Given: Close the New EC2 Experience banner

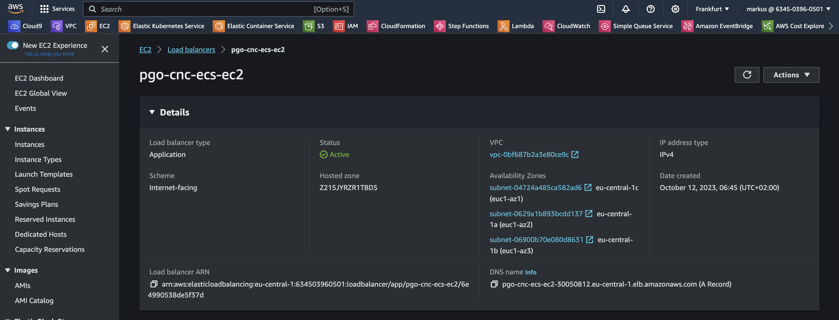Looking at the screenshot, I should pos(105,49).
